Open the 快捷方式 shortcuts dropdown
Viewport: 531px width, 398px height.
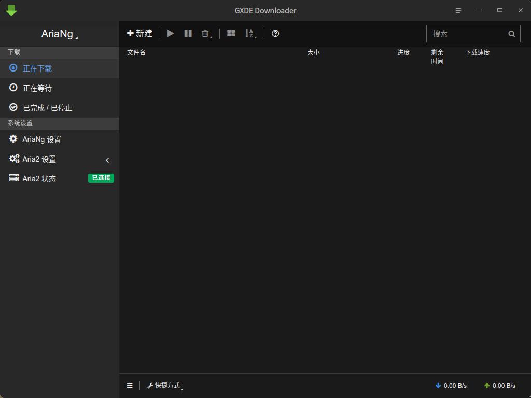tap(165, 386)
